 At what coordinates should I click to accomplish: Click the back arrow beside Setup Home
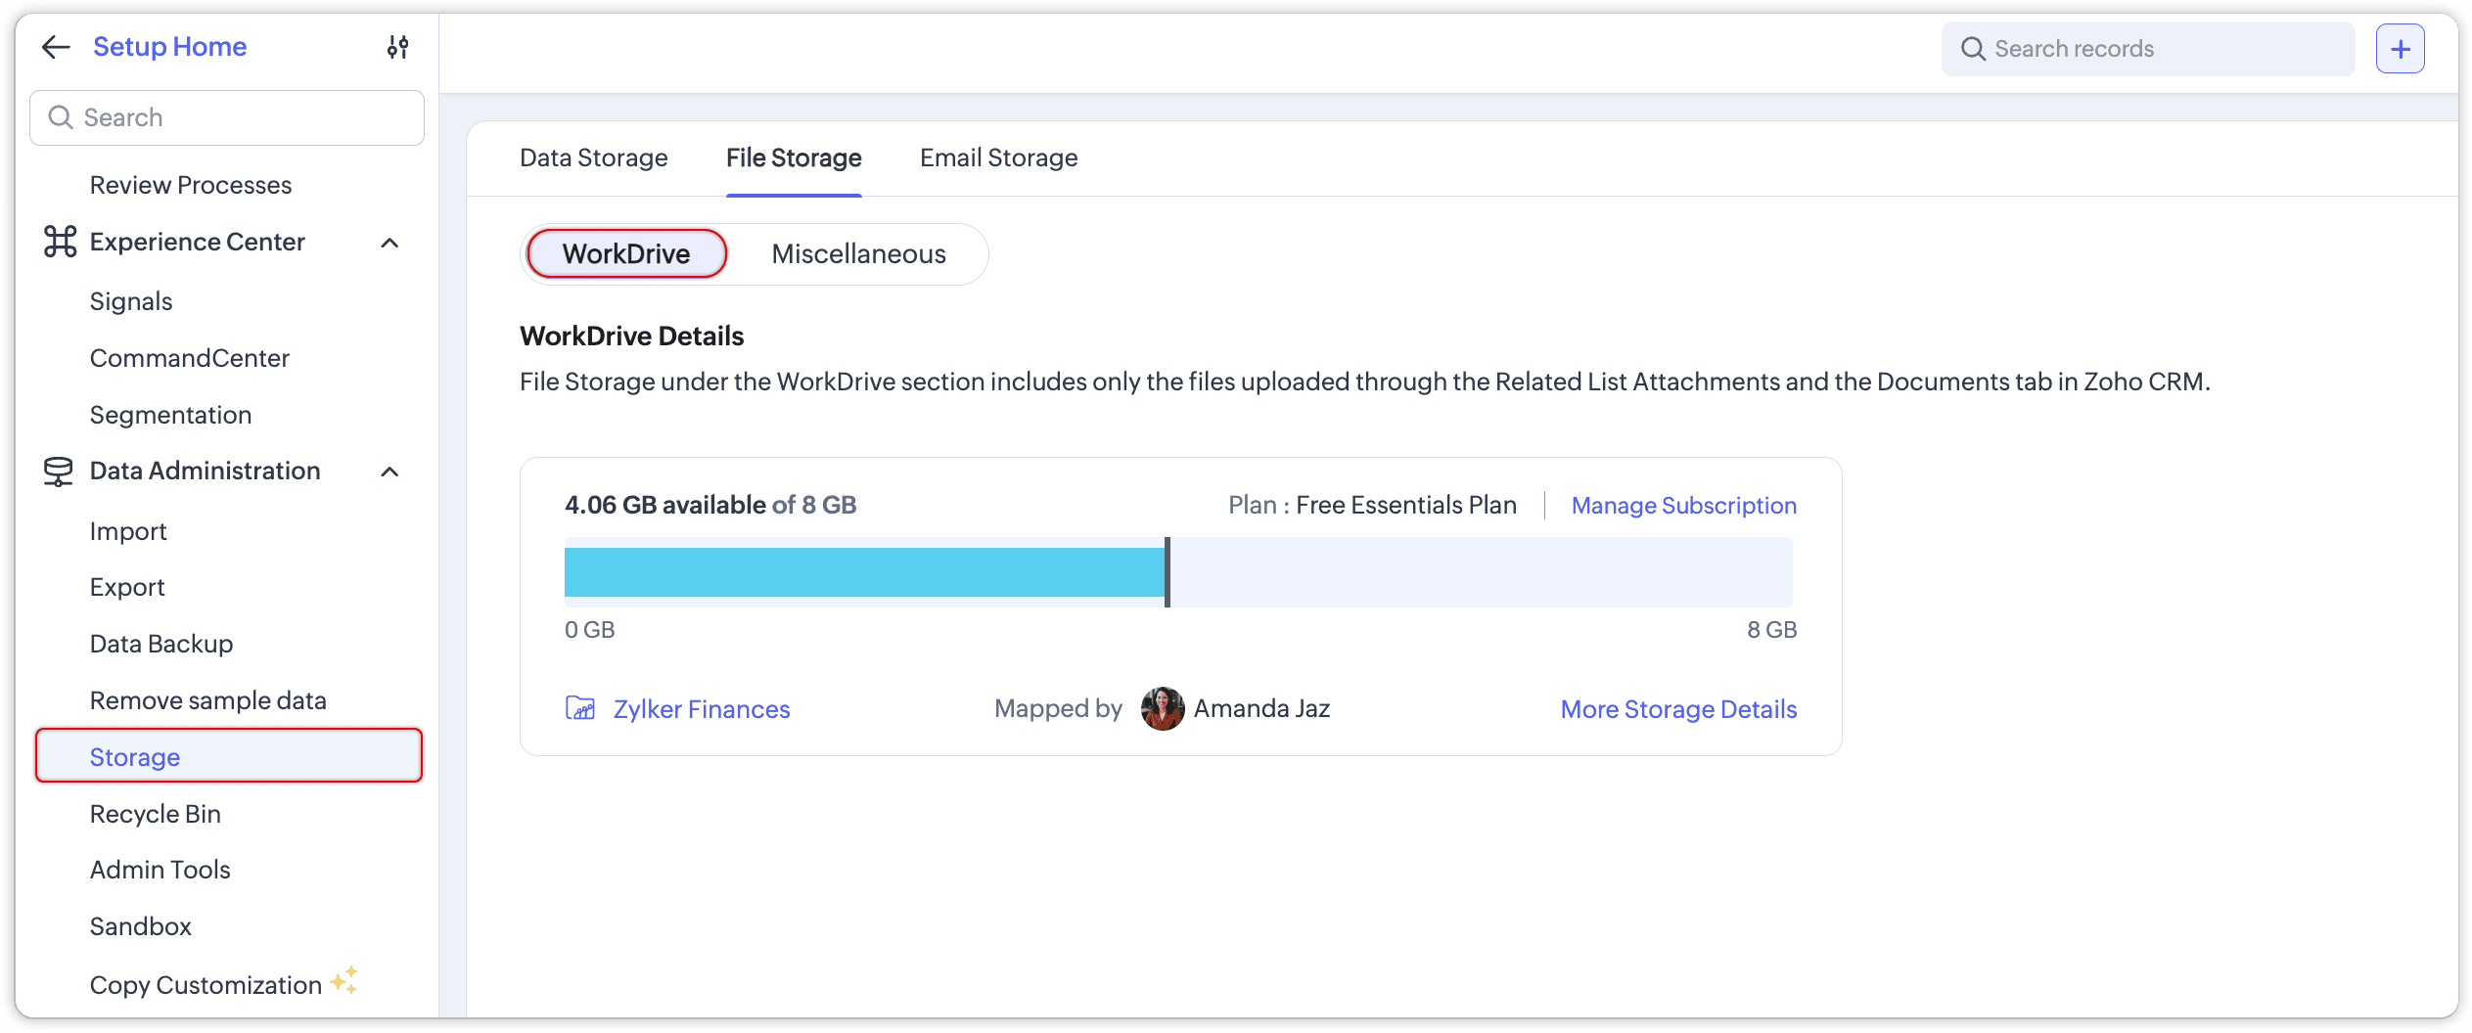pos(56,47)
